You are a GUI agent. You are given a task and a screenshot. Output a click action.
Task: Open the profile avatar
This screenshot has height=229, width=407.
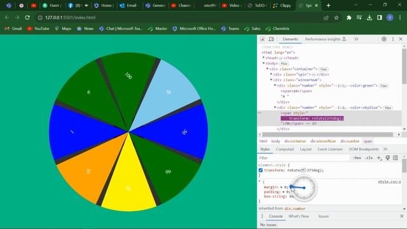point(390,17)
